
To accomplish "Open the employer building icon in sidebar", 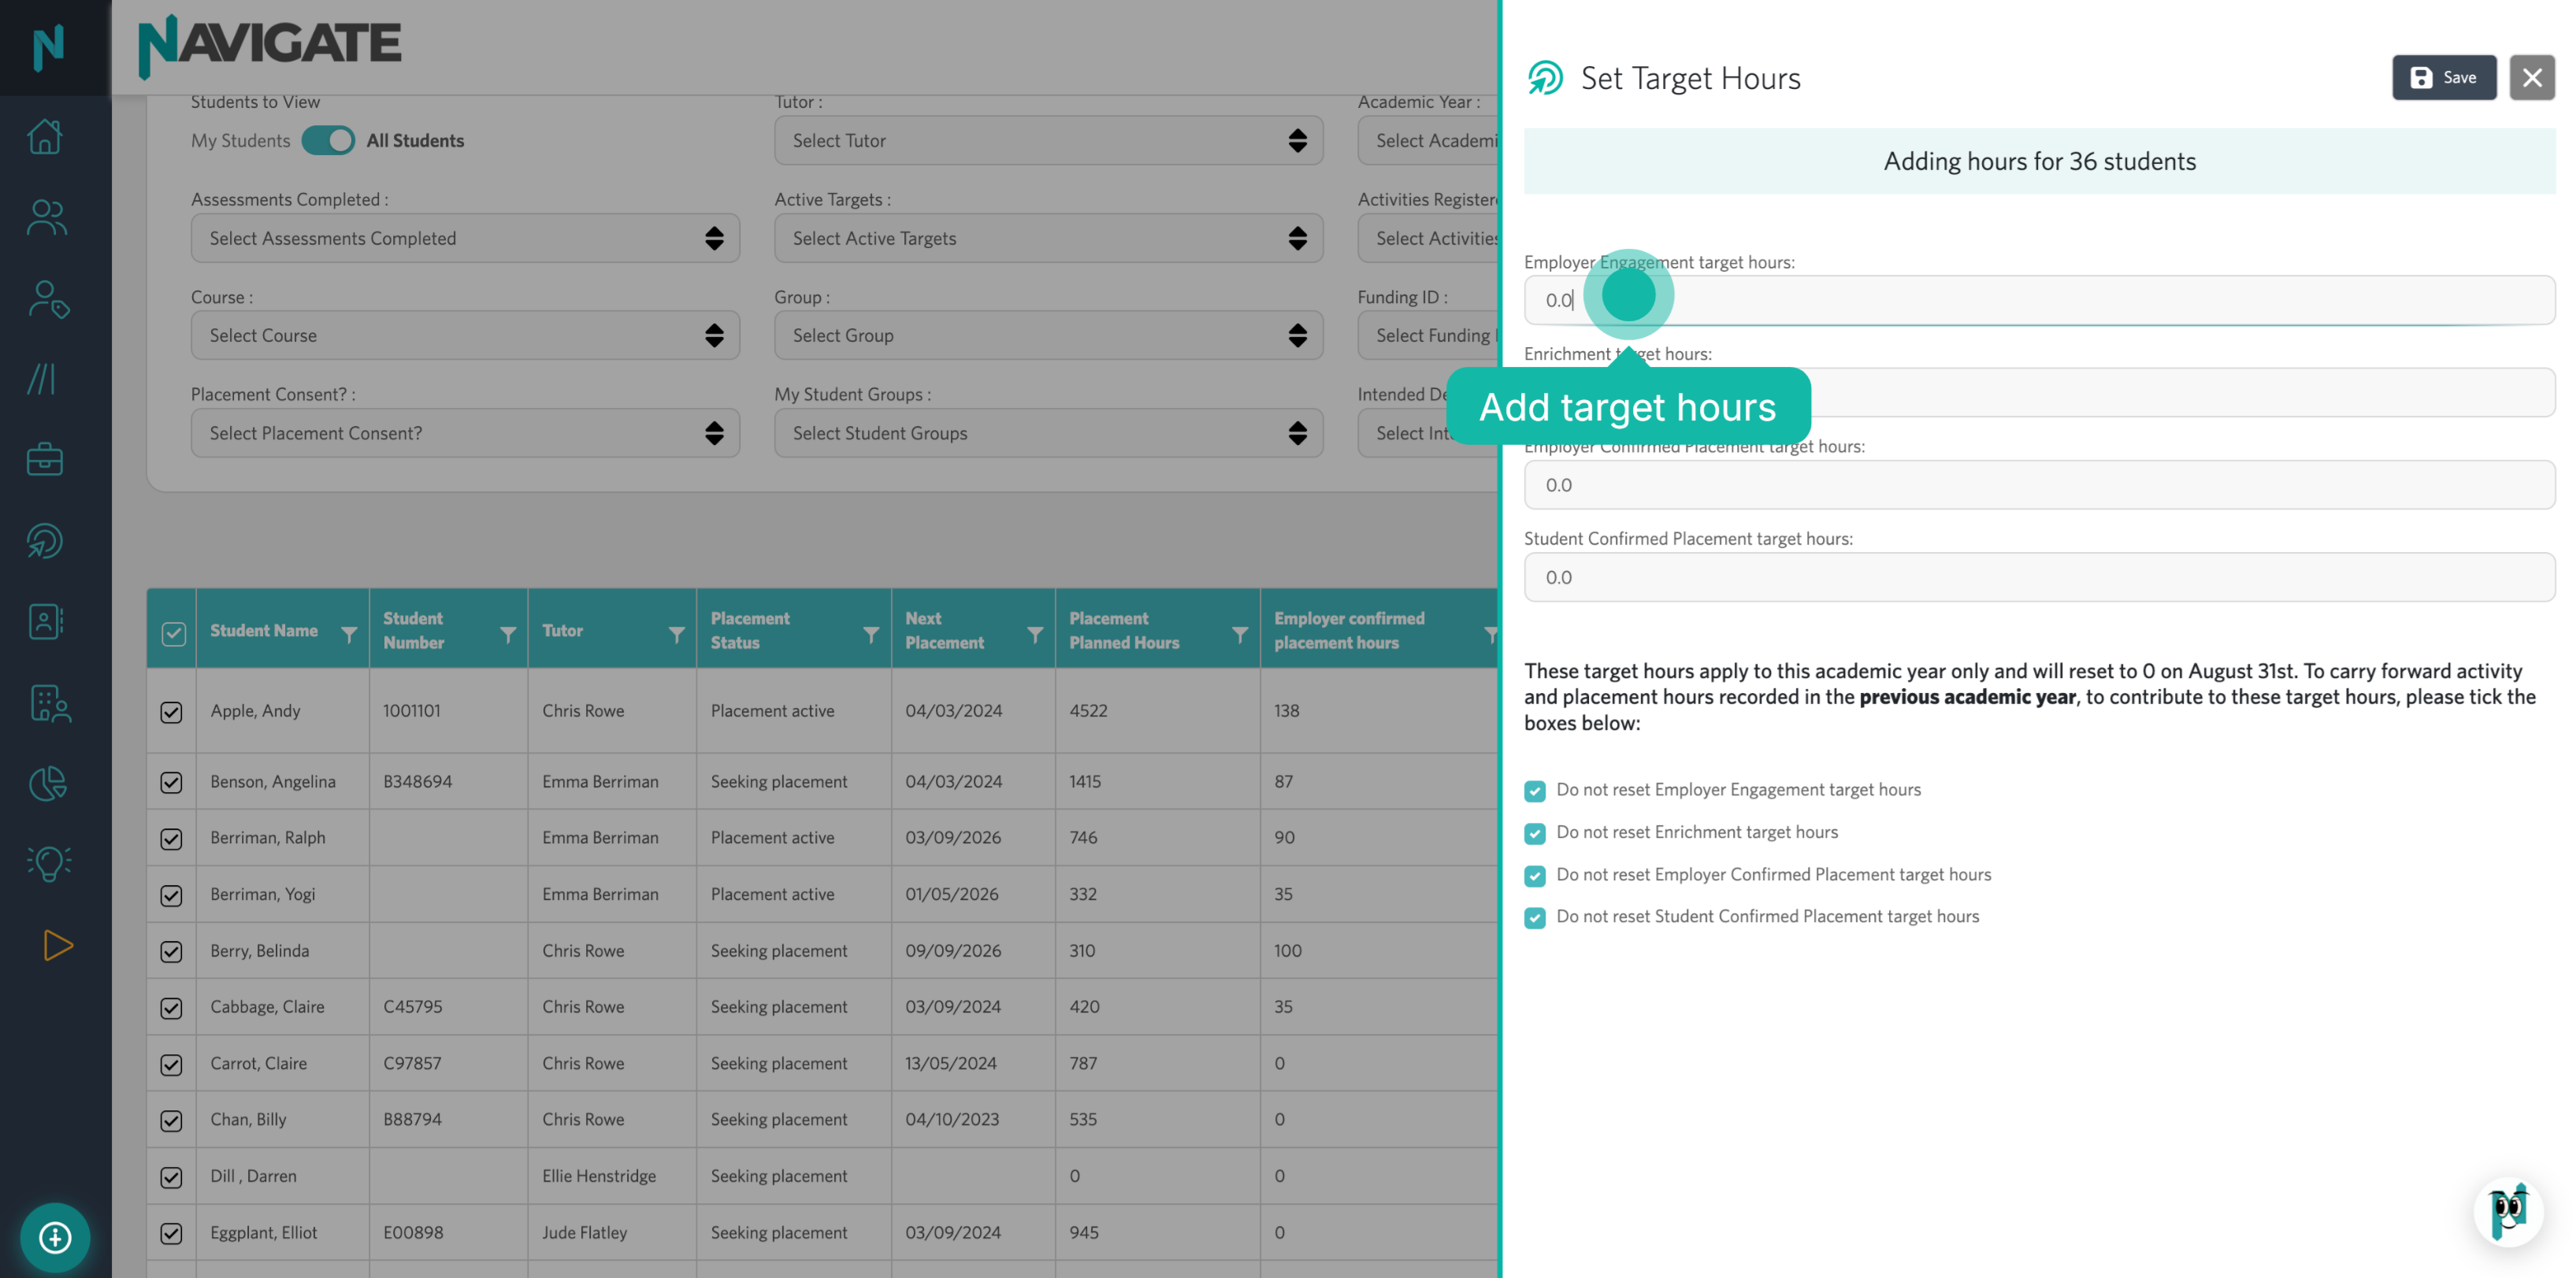I will pos(49,703).
